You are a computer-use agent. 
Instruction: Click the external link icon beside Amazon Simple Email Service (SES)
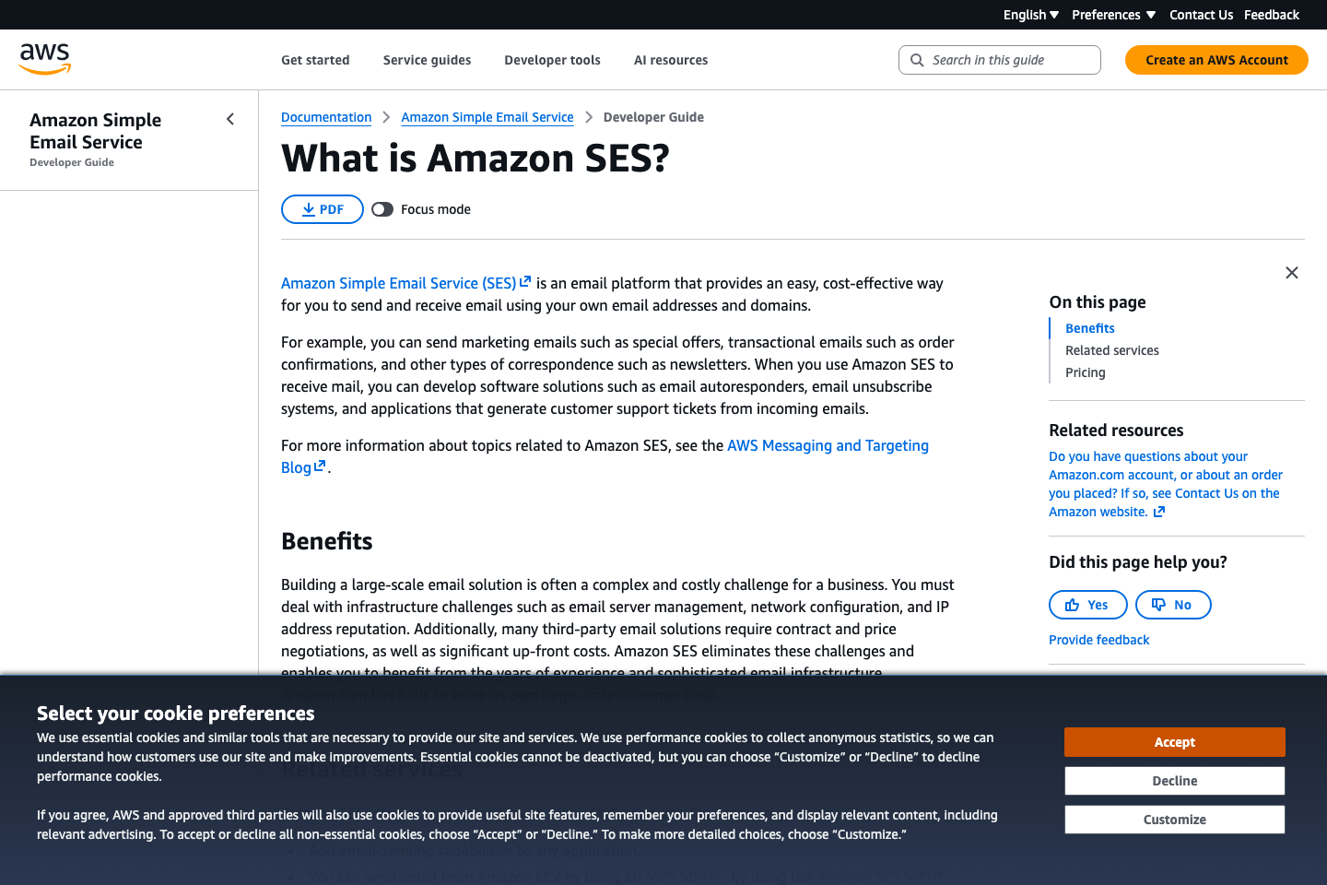525,281
